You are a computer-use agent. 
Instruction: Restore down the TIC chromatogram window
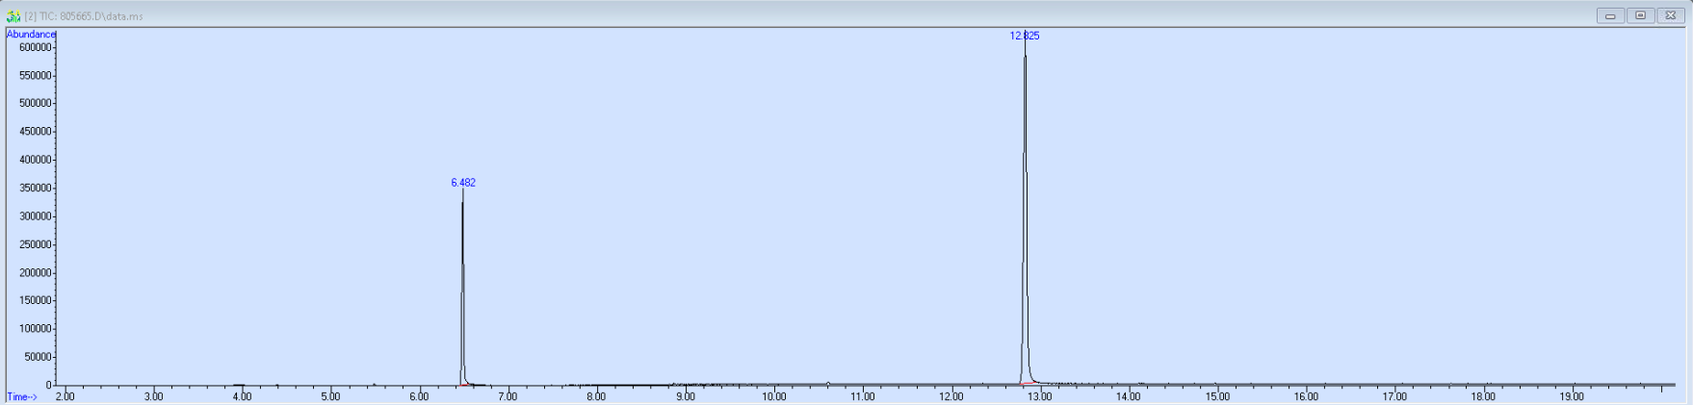point(1641,15)
